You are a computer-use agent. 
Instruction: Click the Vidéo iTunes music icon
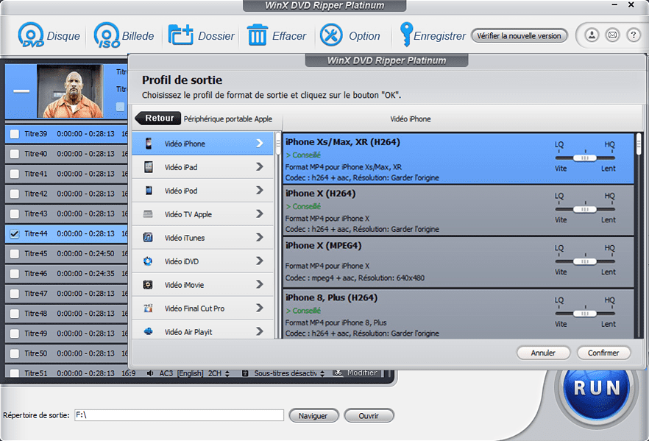[148, 237]
